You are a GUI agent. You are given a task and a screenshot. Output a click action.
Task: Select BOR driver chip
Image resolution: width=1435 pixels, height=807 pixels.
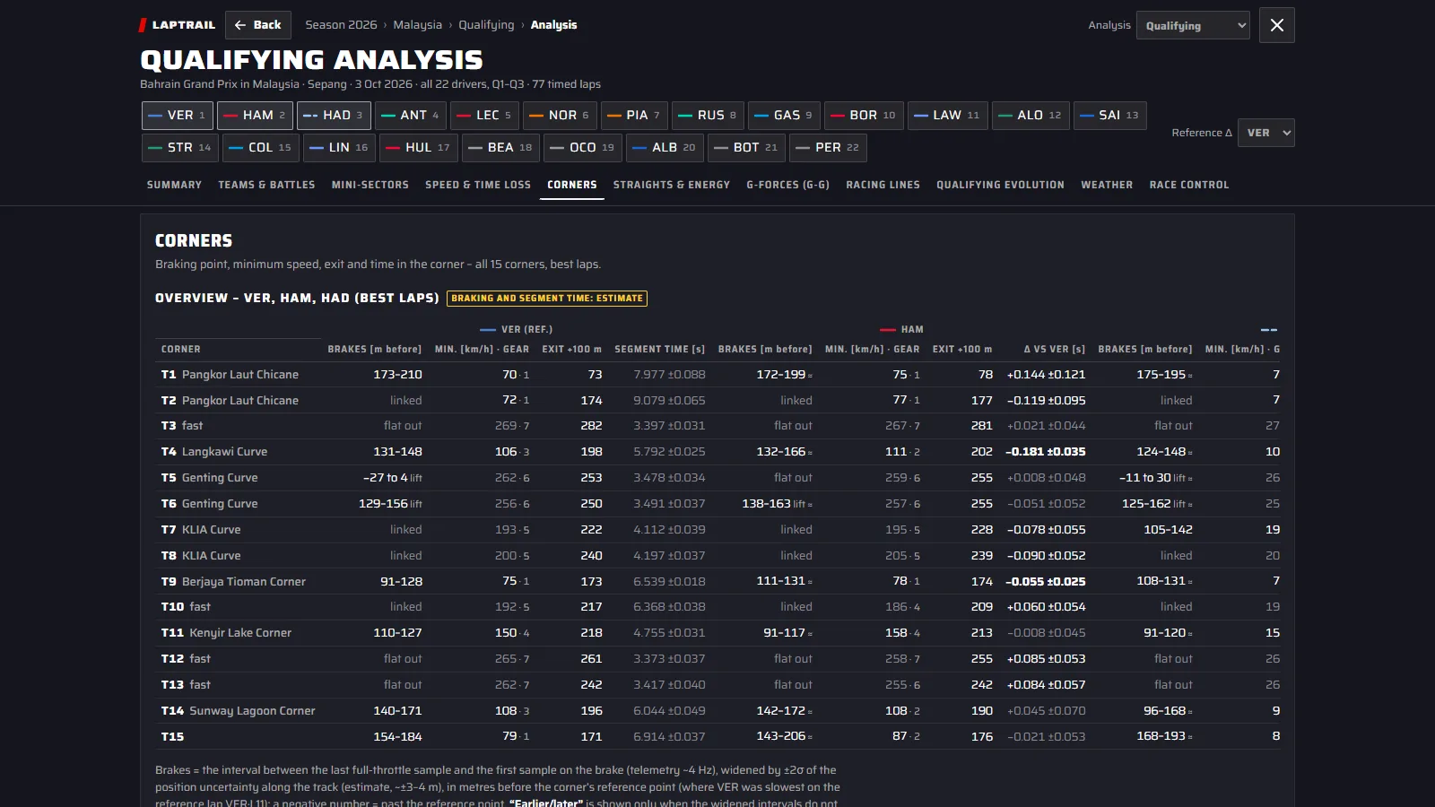[864, 116]
